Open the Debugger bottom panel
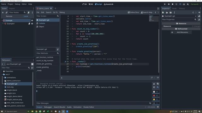This screenshot has width=202, height=113. [x=48, y=107]
